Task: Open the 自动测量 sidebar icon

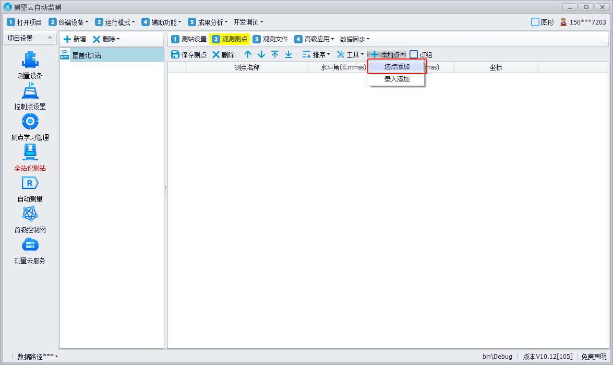Action: tap(30, 183)
